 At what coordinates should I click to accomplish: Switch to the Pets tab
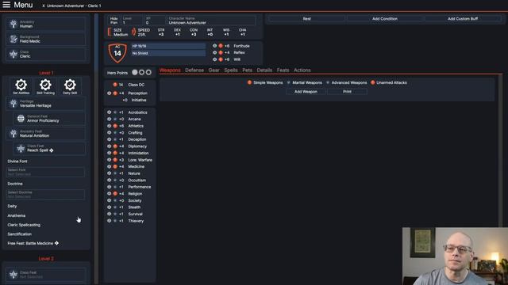coord(247,70)
